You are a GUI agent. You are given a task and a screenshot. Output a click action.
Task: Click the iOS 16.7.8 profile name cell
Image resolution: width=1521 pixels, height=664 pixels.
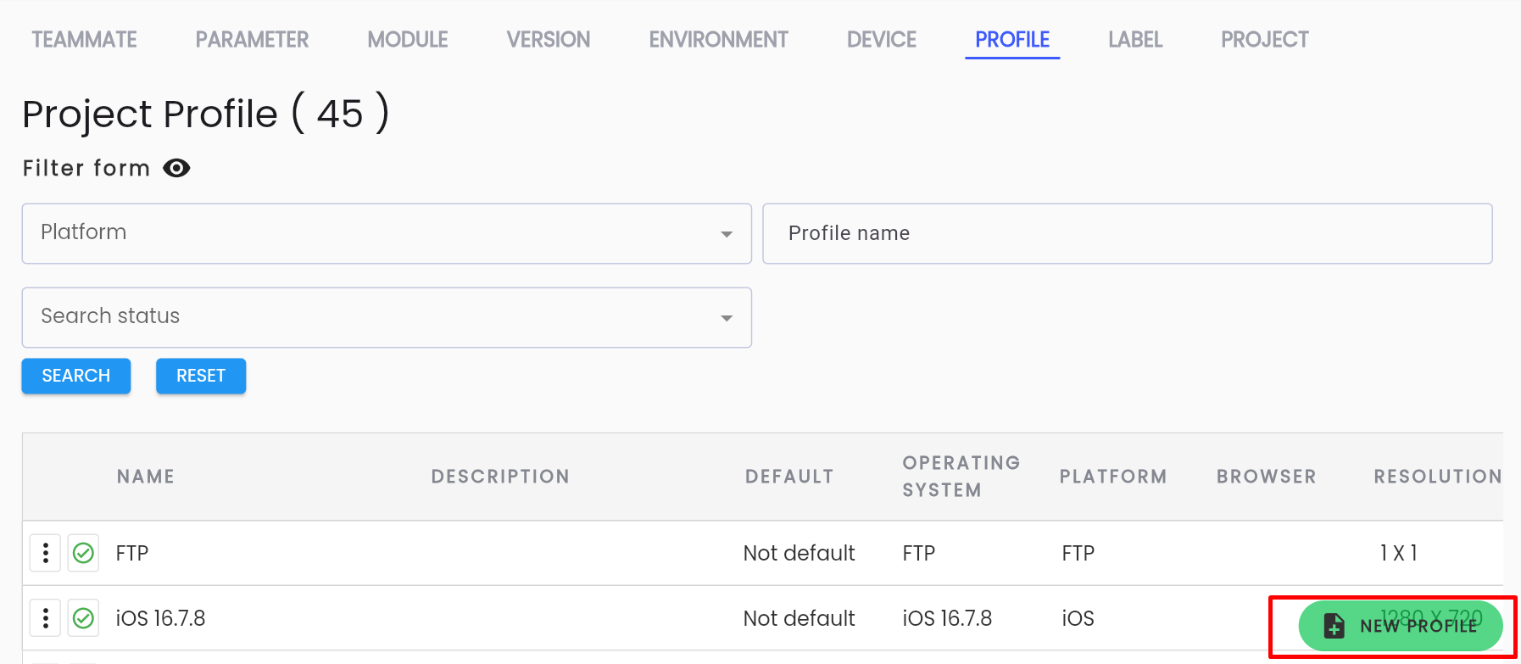click(160, 618)
